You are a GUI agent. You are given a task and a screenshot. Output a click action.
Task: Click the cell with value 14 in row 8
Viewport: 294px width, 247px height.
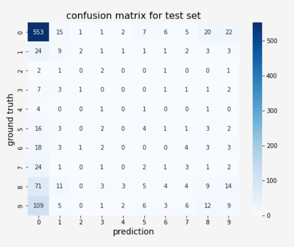tap(229, 186)
